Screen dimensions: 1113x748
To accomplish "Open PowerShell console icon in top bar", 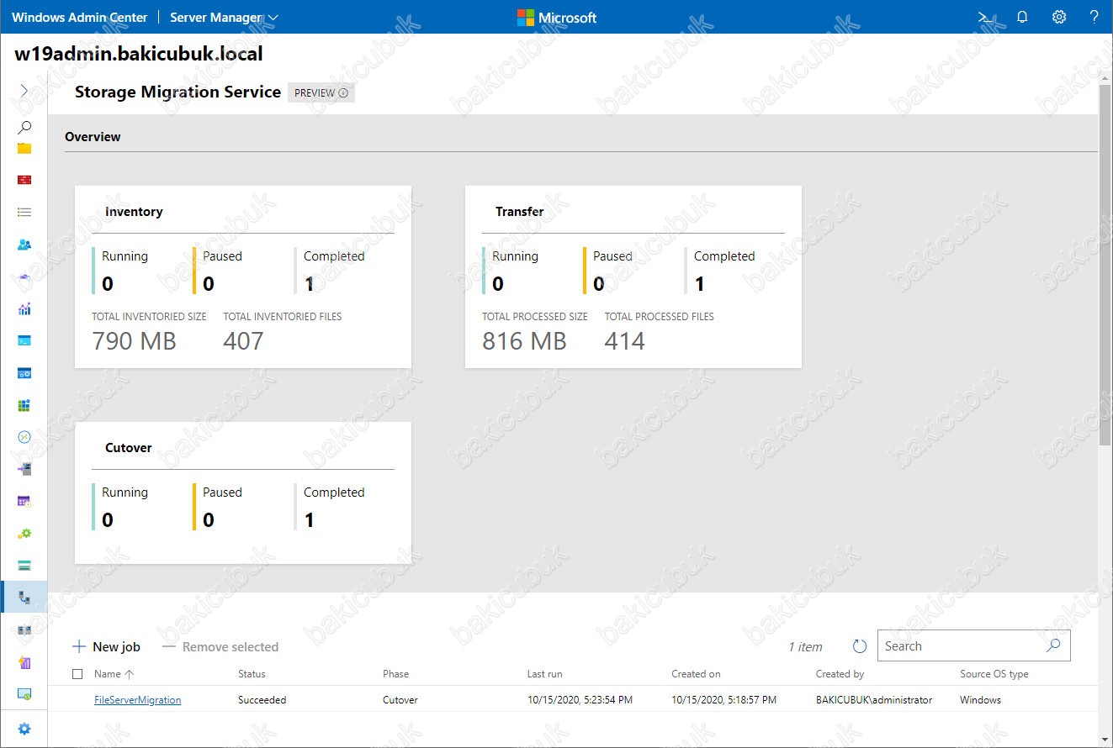I will pos(986,17).
